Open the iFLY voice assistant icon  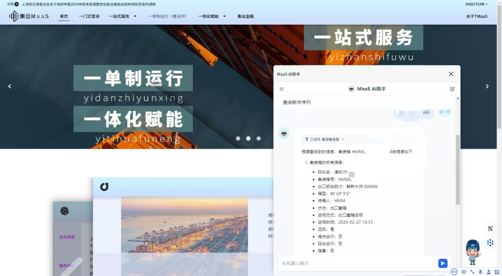click(x=454, y=272)
